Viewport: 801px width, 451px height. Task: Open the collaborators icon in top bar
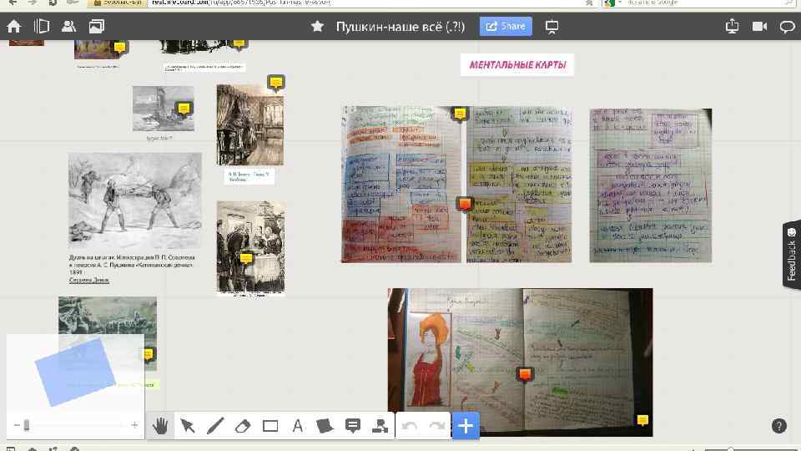68,26
